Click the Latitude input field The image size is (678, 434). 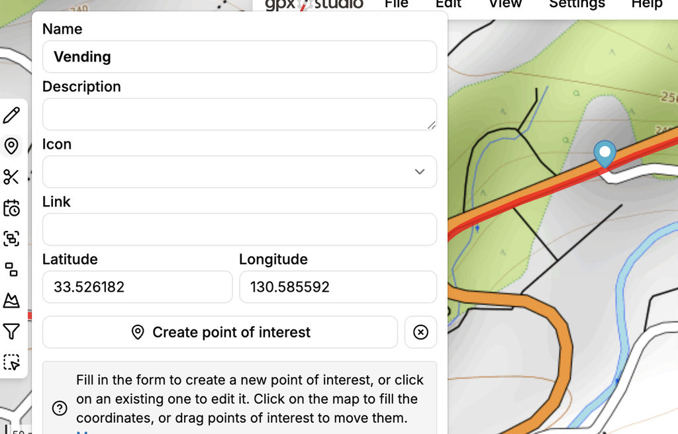click(138, 287)
